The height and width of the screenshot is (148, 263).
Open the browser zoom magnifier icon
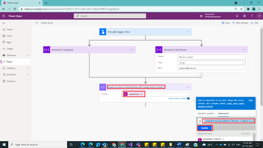(x=236, y=9)
